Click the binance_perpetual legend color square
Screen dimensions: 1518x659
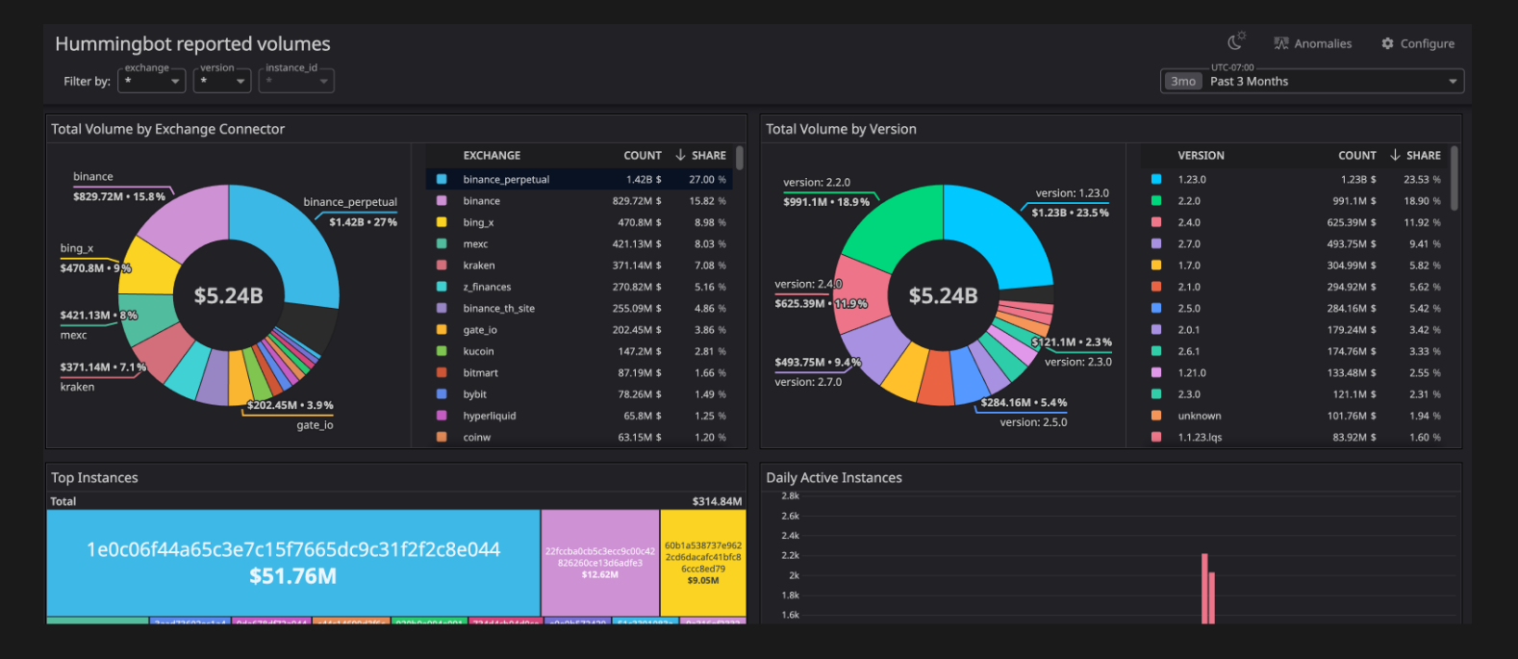(x=442, y=180)
